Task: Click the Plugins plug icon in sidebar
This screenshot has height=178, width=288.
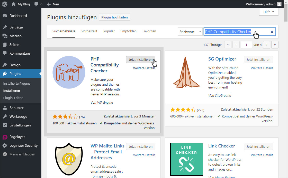Action: click(5, 74)
